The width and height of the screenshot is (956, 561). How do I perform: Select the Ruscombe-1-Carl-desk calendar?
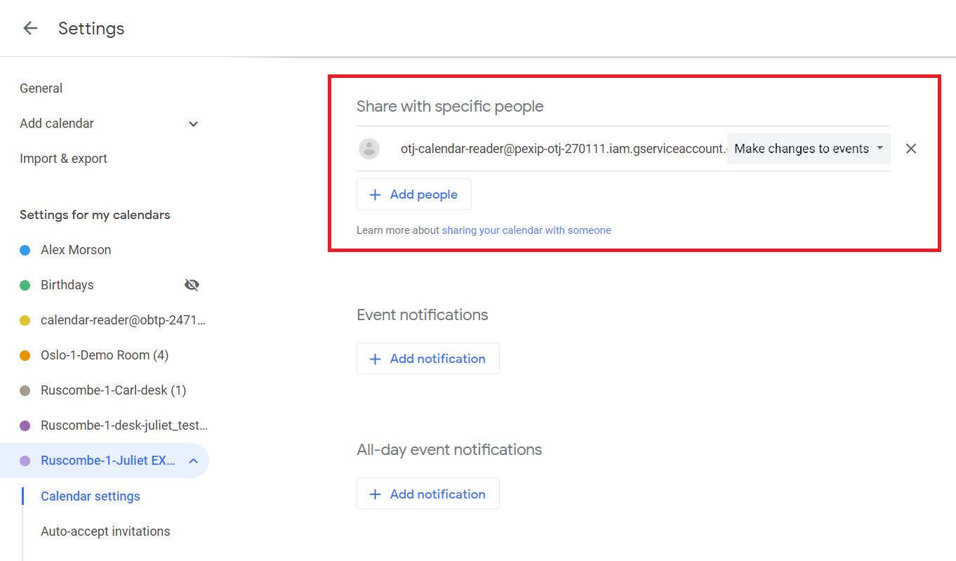(113, 390)
